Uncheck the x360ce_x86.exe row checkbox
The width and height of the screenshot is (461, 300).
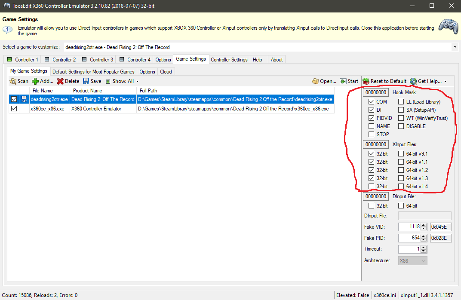point(14,109)
